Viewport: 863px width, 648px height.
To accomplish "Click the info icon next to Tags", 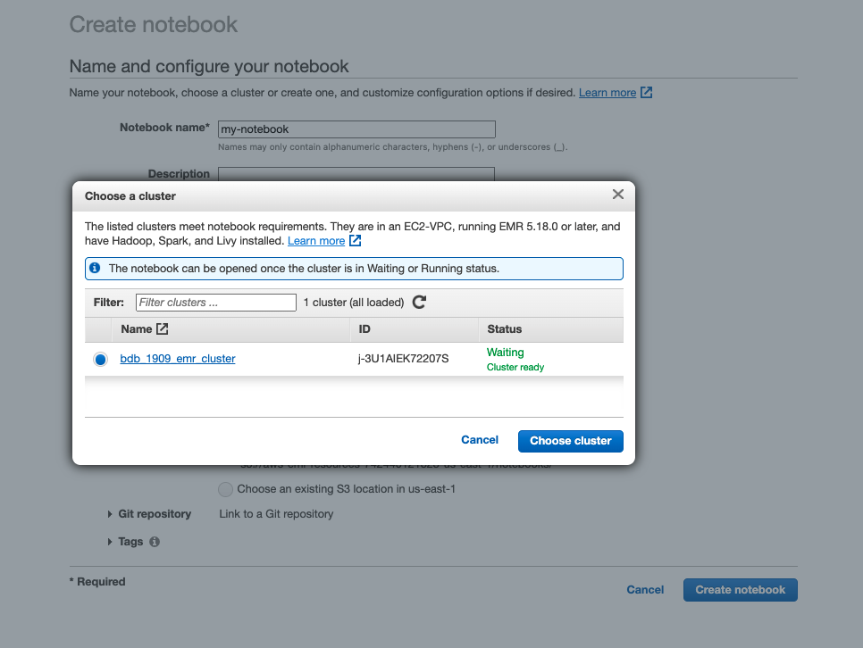I will click(x=155, y=542).
